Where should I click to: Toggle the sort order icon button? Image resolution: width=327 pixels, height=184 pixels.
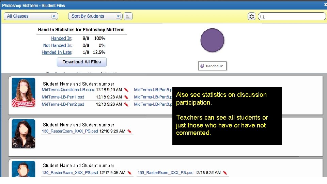(128, 16)
